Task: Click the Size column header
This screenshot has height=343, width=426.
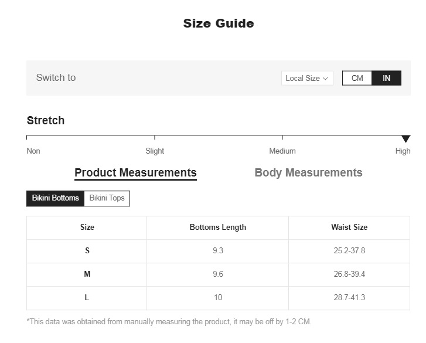Action: click(87, 227)
